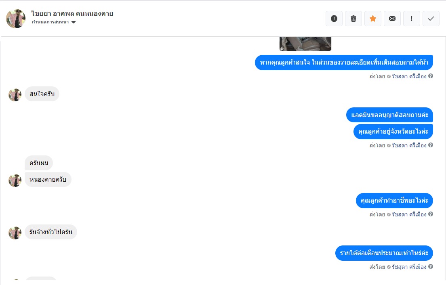Image resolution: width=446 pixels, height=285 pixels.
Task: Select the หนองคายครับ message bubble
Action: [x=48, y=179]
